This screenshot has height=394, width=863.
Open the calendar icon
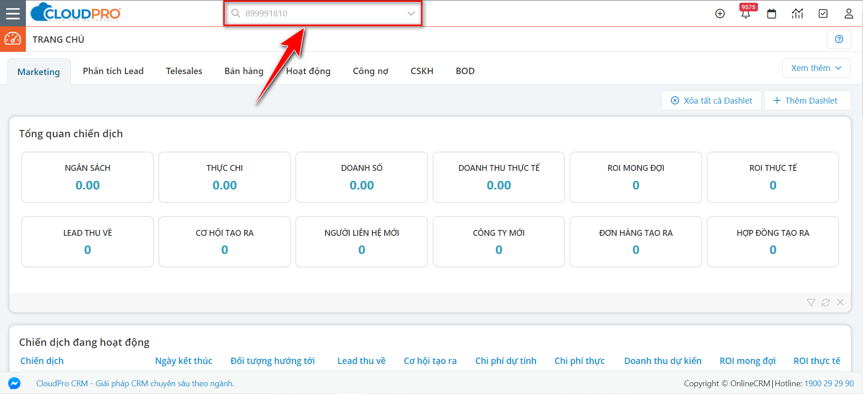(772, 14)
